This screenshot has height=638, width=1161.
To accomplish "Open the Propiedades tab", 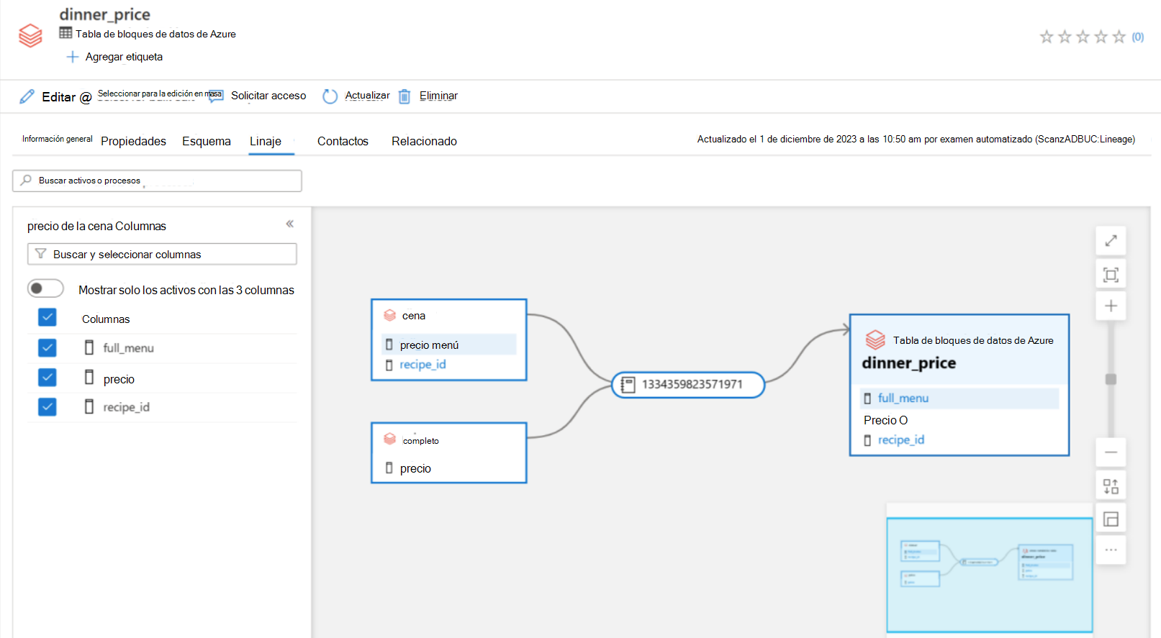I will 133,141.
